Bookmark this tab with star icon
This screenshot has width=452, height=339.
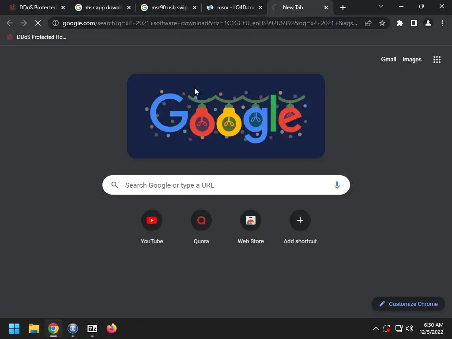(382, 23)
